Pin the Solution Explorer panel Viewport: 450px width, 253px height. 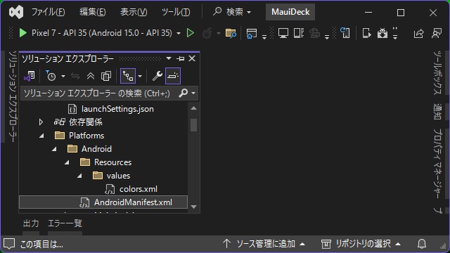181,58
